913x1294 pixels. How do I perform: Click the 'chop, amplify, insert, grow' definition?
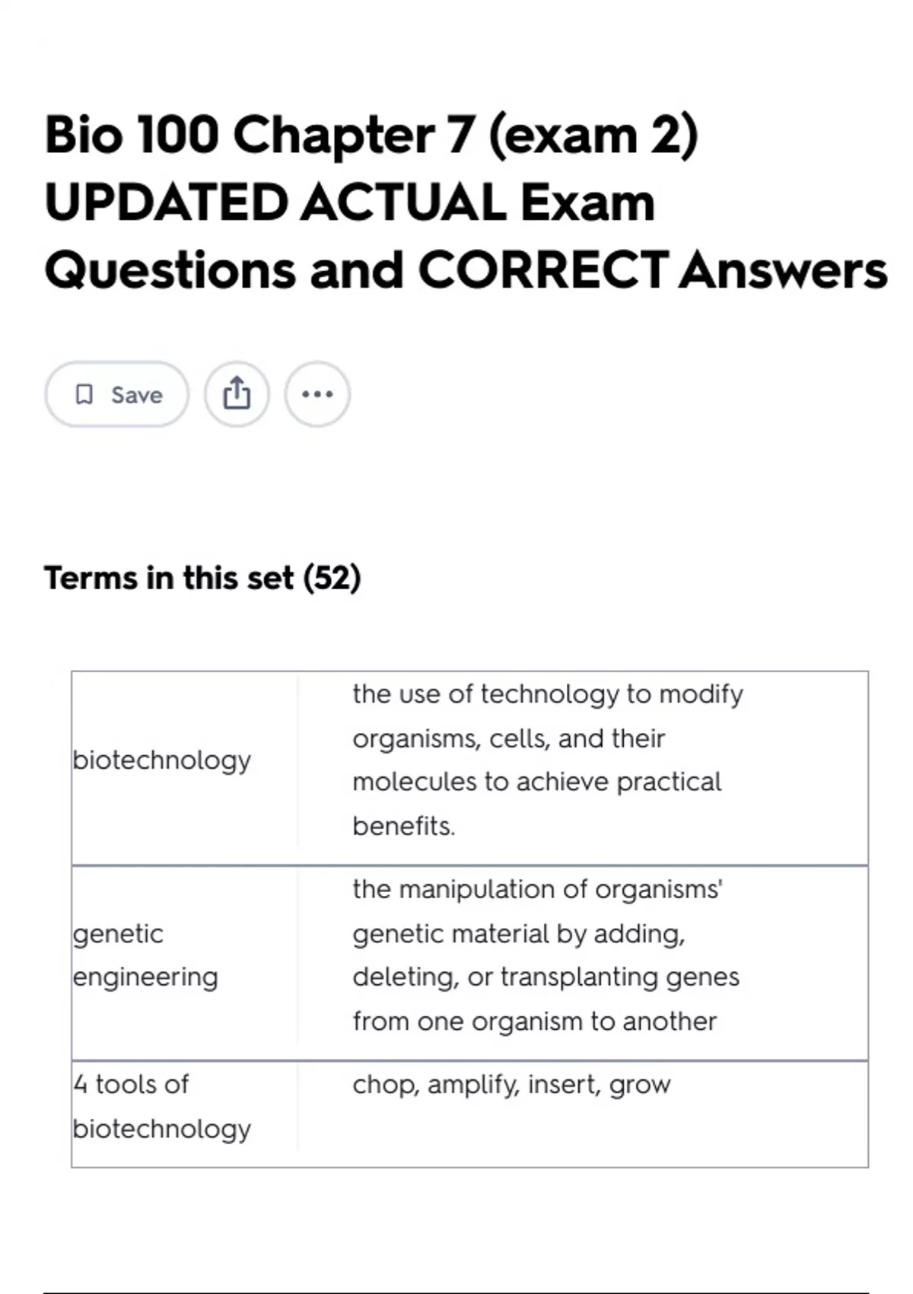pos(511,1084)
